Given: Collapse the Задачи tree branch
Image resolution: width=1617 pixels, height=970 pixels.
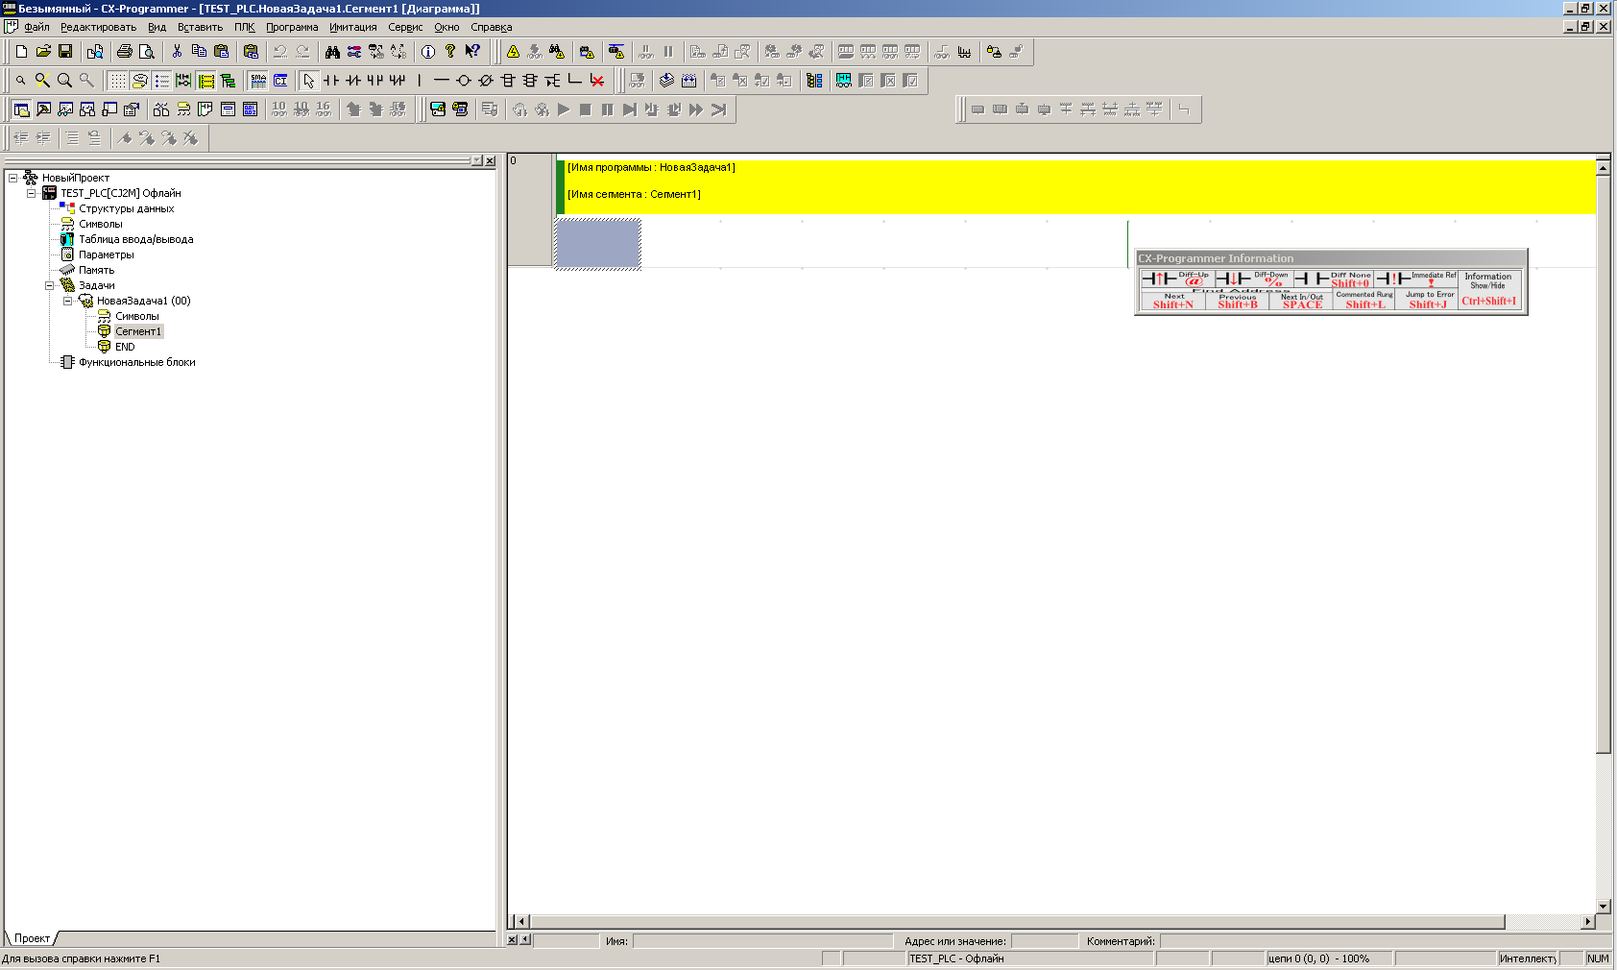Looking at the screenshot, I should (x=50, y=285).
